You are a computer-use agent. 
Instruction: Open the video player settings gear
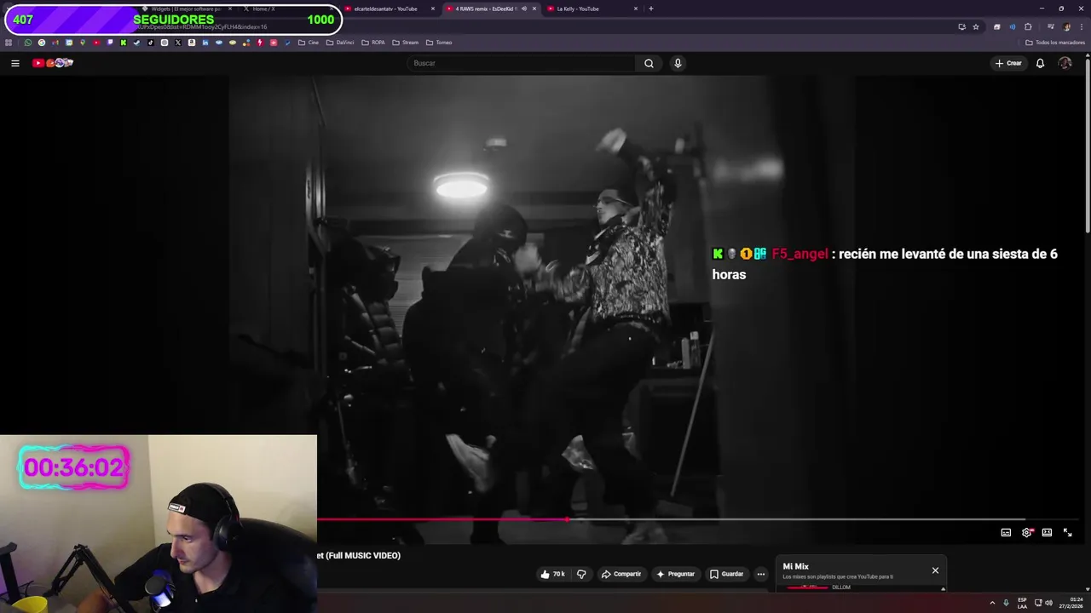[1027, 532]
